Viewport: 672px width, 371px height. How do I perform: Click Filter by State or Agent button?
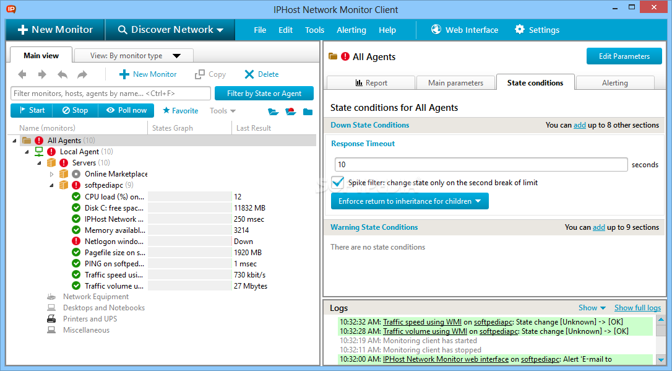[264, 94]
